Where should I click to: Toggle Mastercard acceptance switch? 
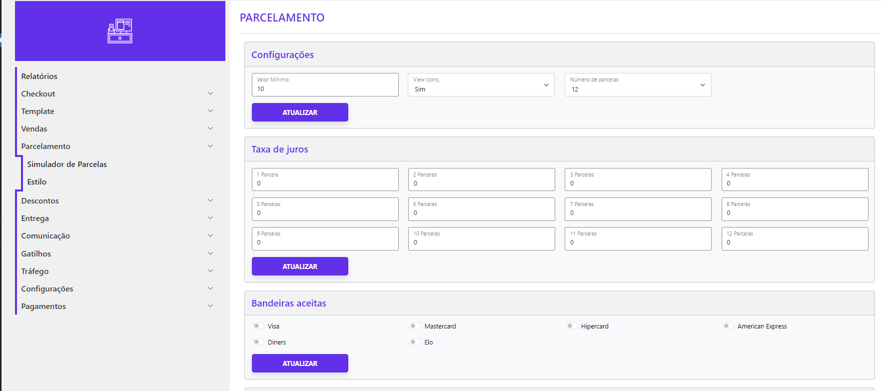pyautogui.click(x=415, y=326)
